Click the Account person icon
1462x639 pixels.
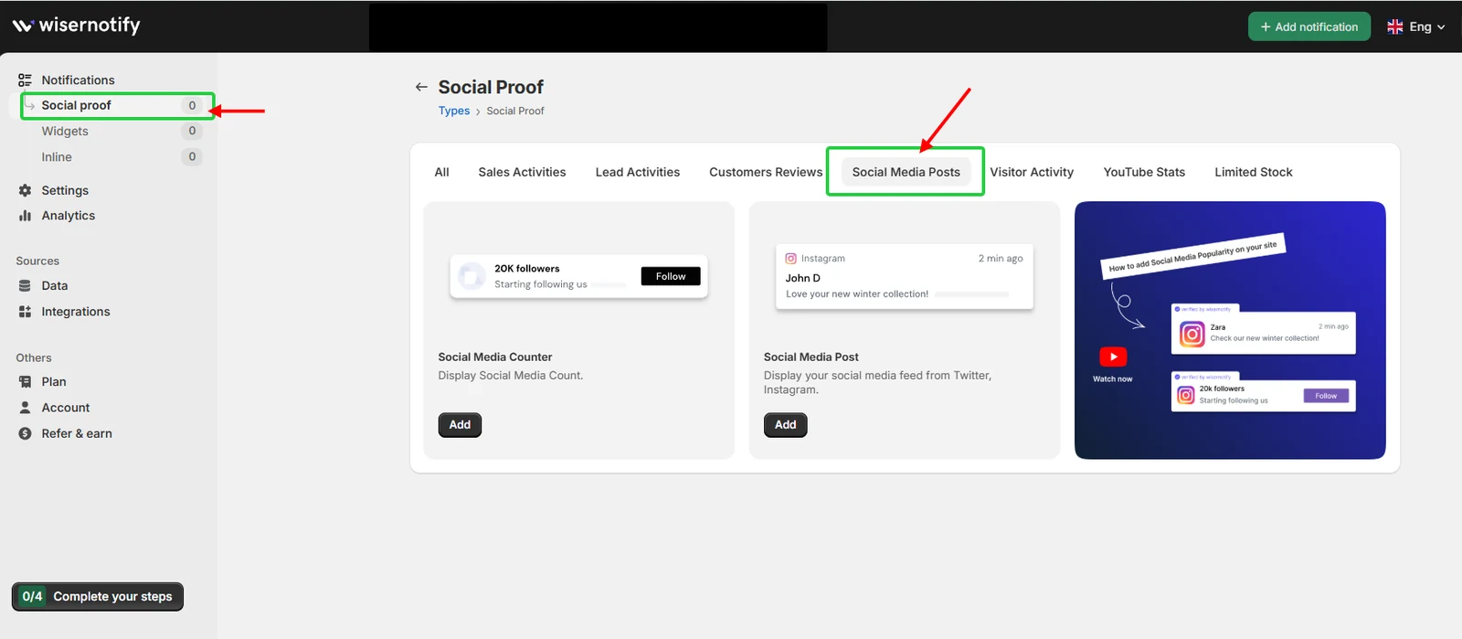25,408
